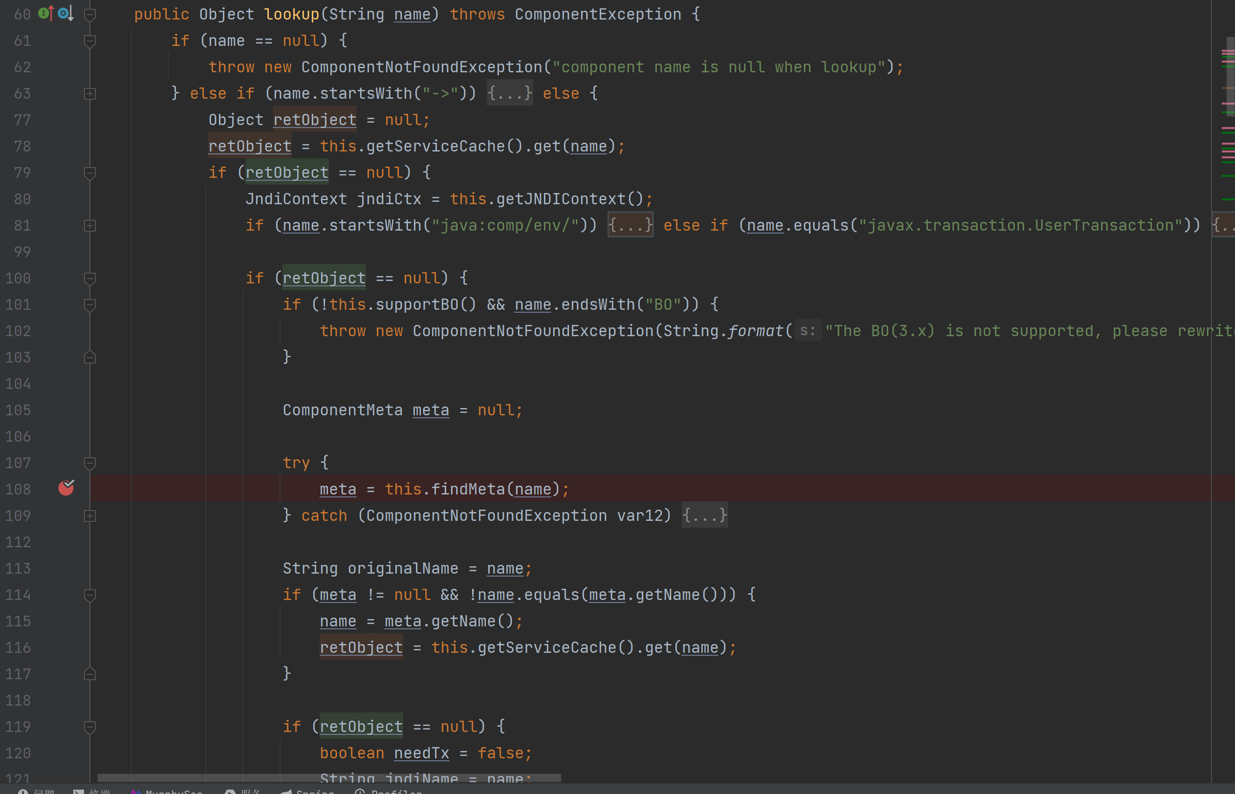This screenshot has width=1235, height=794.
Task: Click the implements-method gutter icon on line 60
Action: pos(45,13)
